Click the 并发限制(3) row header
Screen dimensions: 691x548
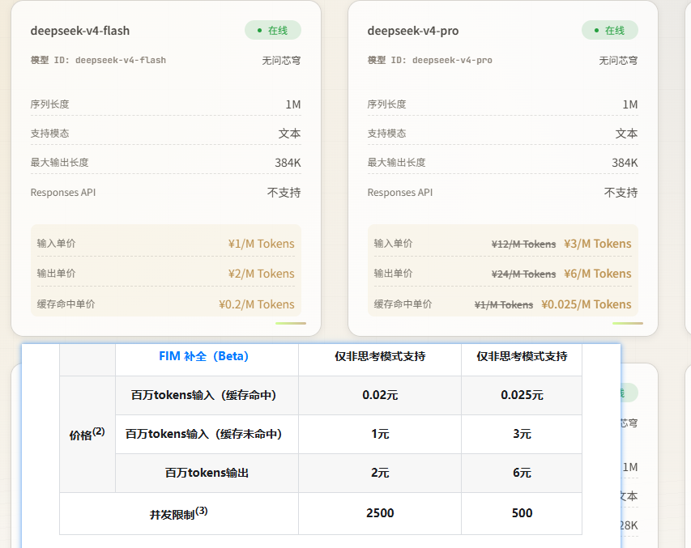[178, 513]
